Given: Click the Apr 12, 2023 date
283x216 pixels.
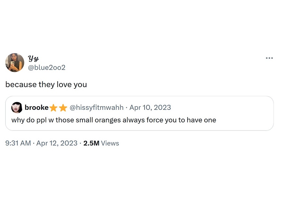Looking at the screenshot, I should [x=57, y=143].
